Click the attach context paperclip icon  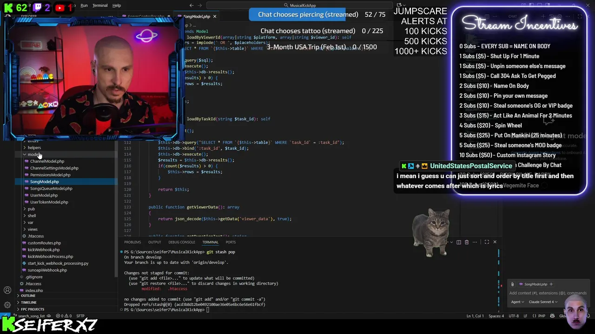coord(512,284)
